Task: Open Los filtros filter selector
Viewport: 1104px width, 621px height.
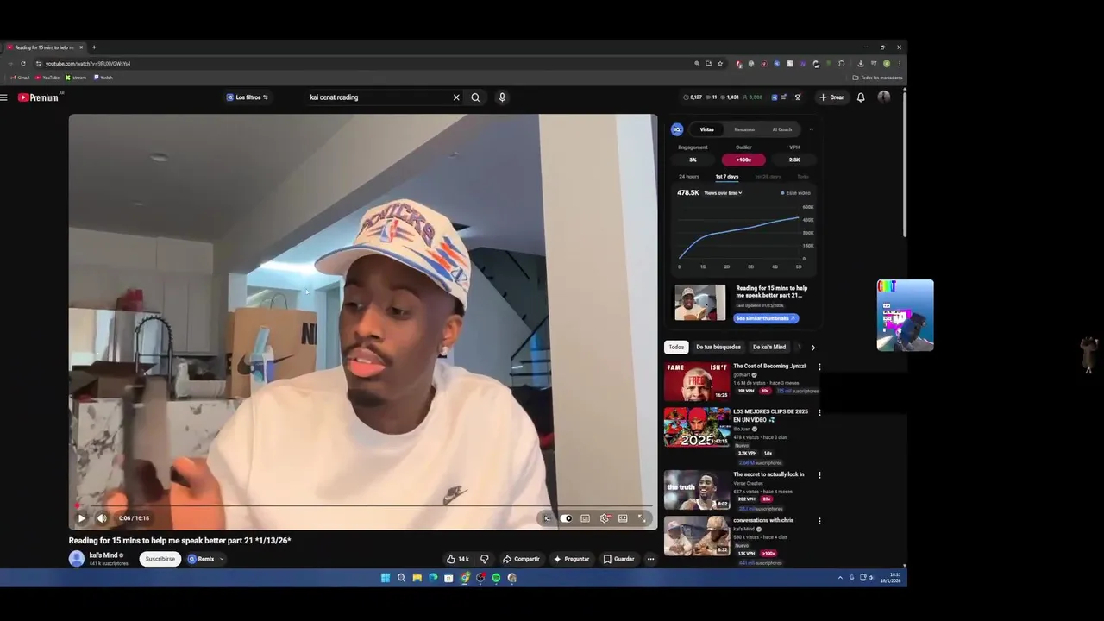Action: (248, 97)
